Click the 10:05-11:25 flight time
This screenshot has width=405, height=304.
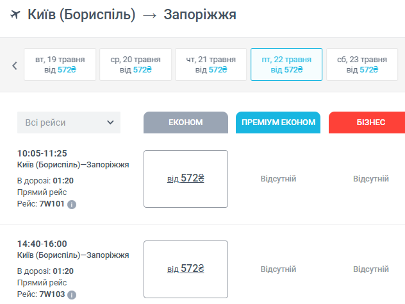tap(42, 153)
